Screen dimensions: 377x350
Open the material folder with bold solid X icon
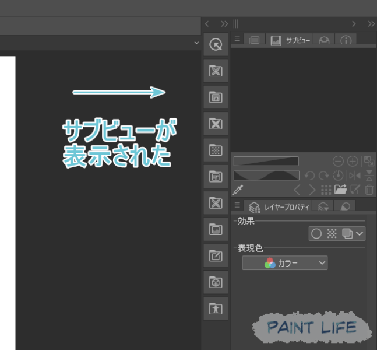pyautogui.click(x=216, y=124)
